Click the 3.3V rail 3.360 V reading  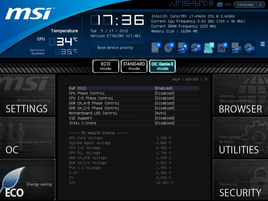(x=164, y=173)
